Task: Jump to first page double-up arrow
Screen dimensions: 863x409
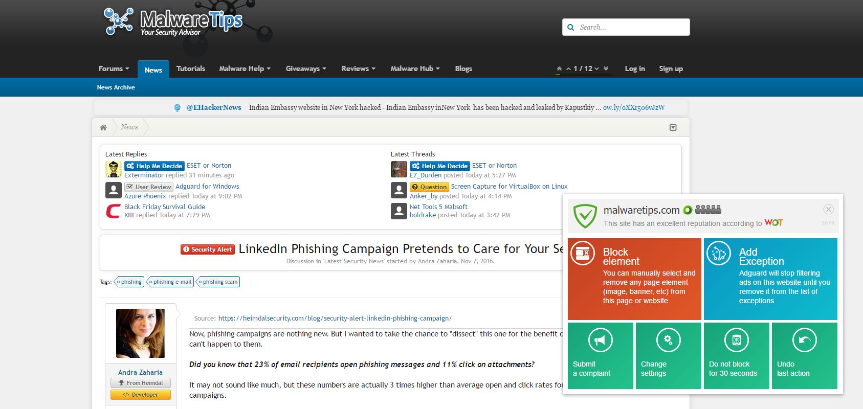Action: click(x=559, y=69)
